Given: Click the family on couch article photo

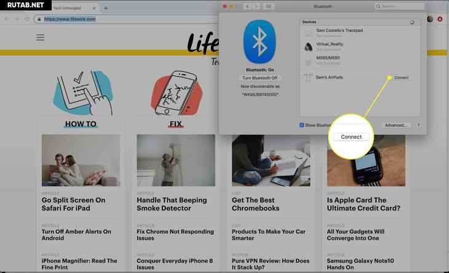Looking at the screenshot, I should pyautogui.click(x=81, y=161).
